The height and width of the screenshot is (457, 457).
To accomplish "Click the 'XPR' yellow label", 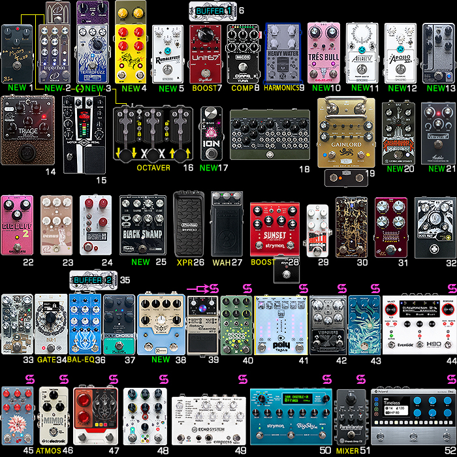I will 185,262.
